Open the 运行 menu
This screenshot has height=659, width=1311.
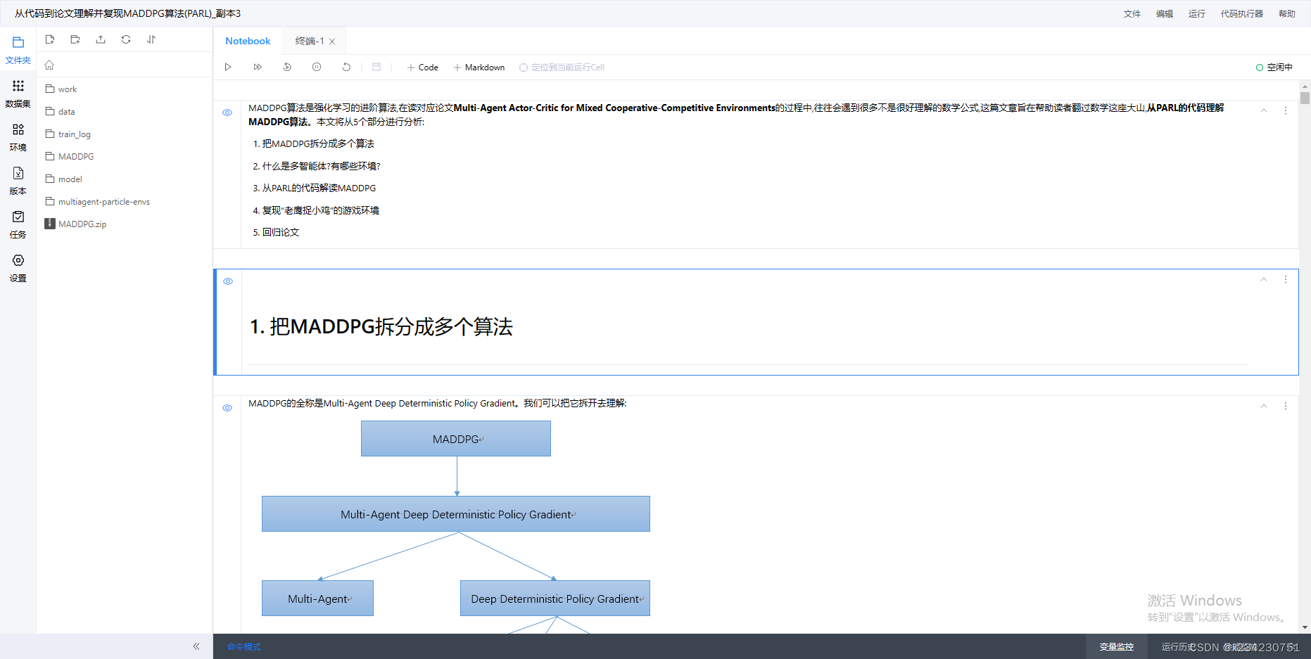(x=1196, y=13)
